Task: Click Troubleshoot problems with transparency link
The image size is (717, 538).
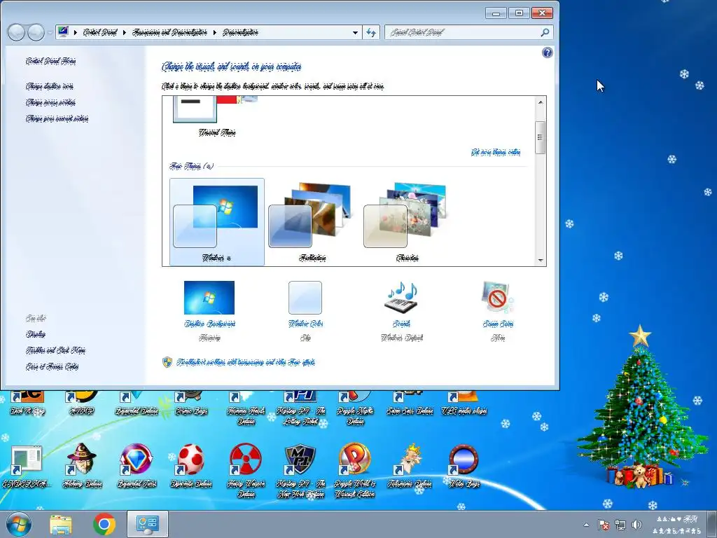Action: coord(246,362)
